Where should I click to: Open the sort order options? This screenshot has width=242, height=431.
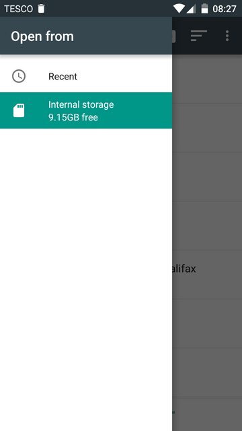pyautogui.click(x=199, y=36)
